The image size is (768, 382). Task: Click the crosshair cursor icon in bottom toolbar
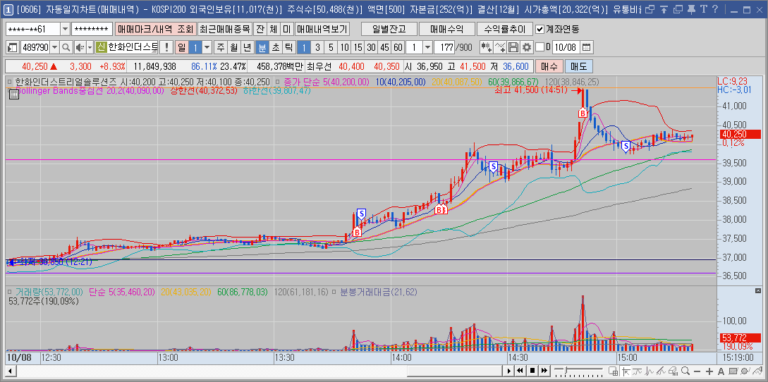626,371
